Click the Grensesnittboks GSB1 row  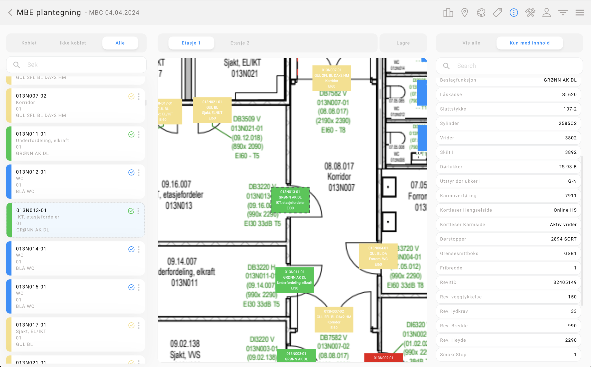(508, 254)
